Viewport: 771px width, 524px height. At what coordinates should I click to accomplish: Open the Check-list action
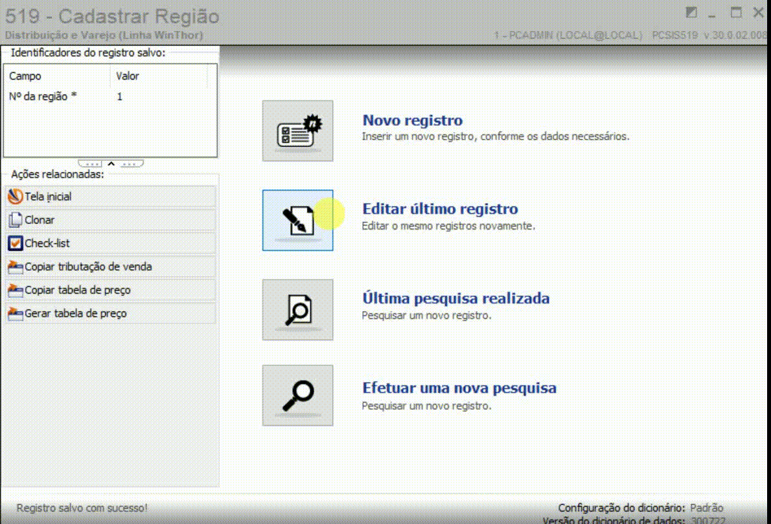pos(111,243)
